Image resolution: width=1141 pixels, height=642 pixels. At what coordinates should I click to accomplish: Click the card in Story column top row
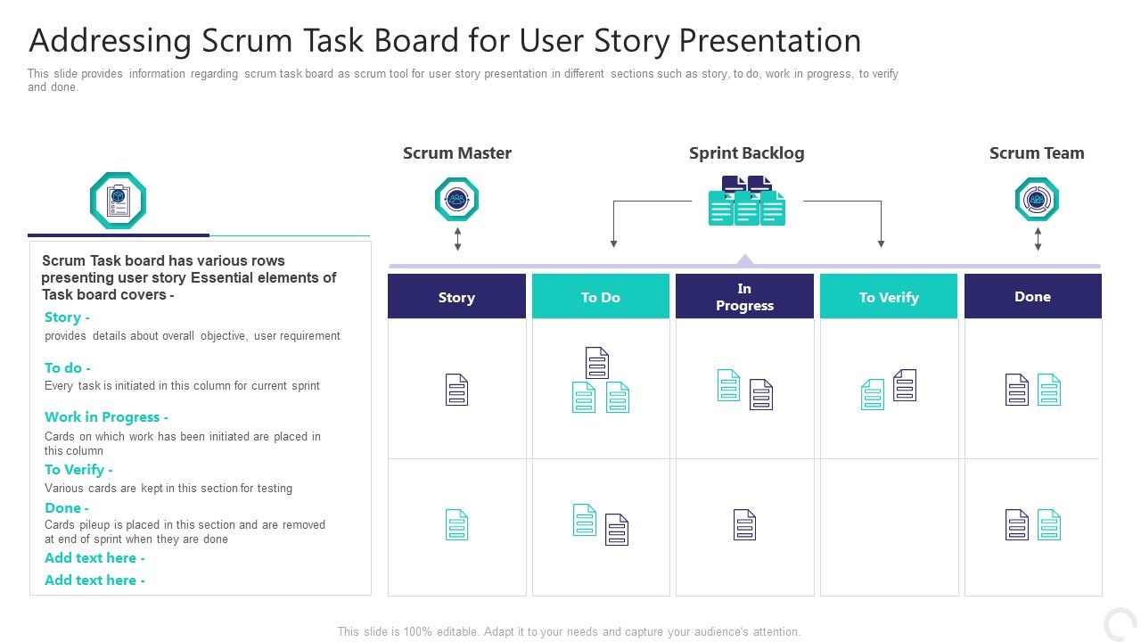coord(456,390)
